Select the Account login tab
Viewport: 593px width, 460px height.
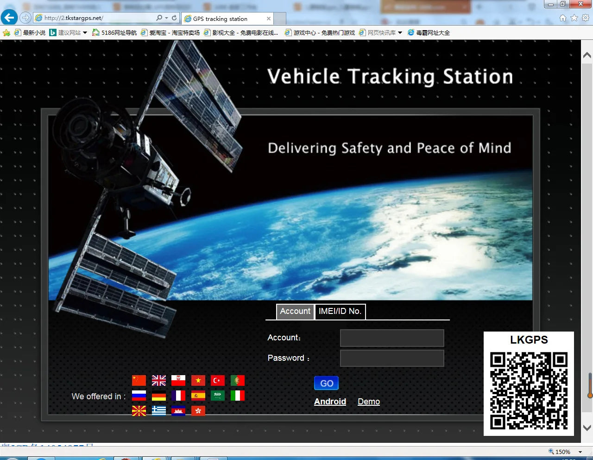[x=295, y=312]
